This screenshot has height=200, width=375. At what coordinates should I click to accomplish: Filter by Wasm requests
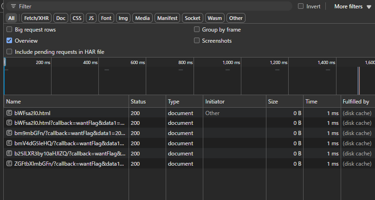(215, 18)
